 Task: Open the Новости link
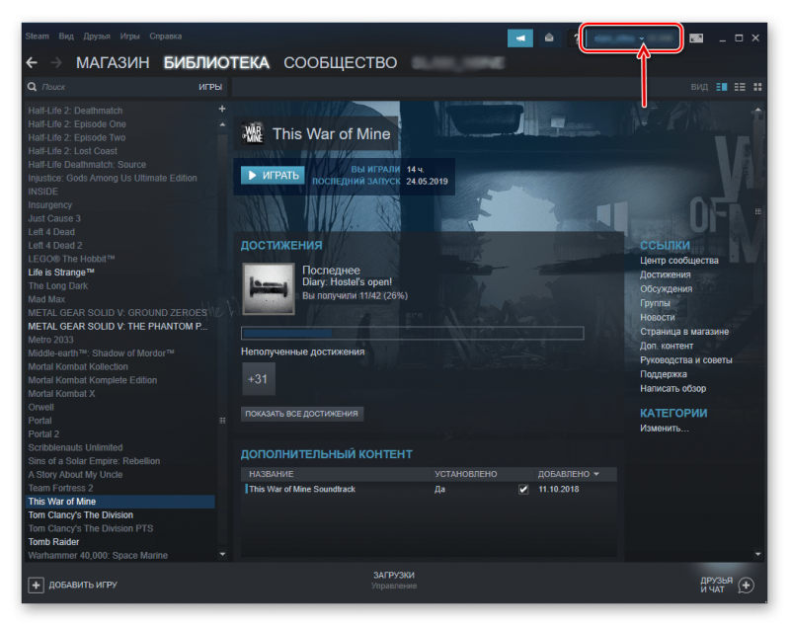pyautogui.click(x=657, y=317)
